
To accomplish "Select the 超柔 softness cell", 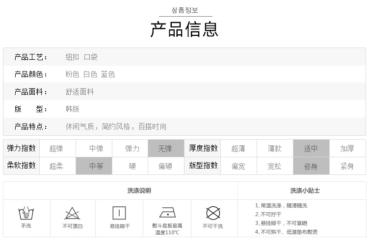I will point(57,166).
